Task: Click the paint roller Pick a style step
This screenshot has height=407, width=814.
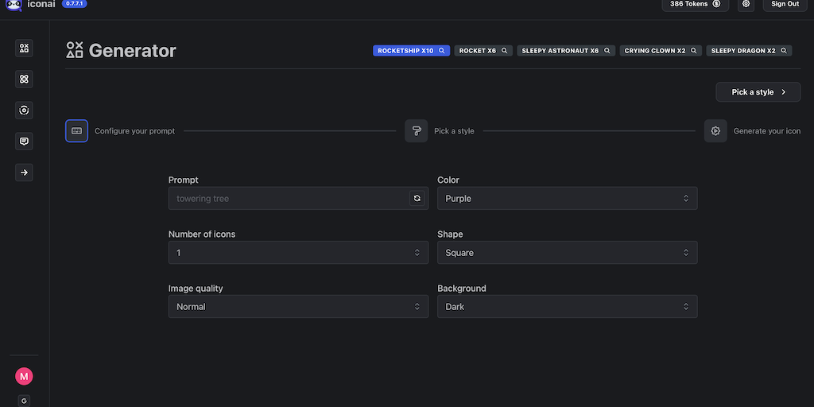Action: [x=416, y=131]
